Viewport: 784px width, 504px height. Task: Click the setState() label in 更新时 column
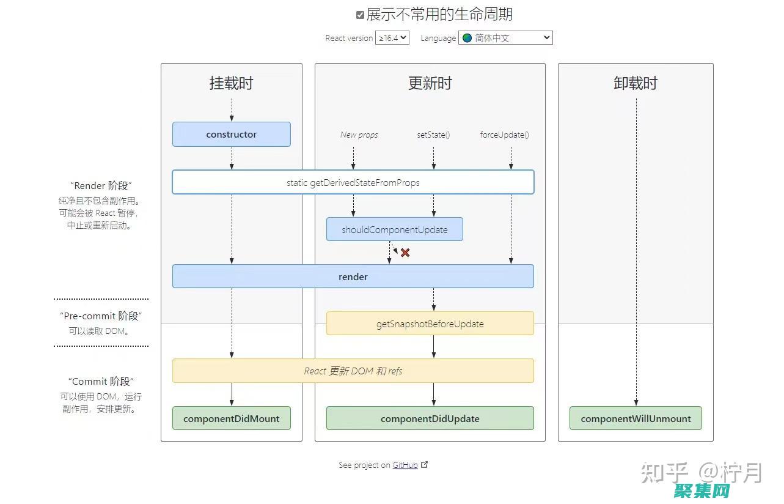coord(433,135)
